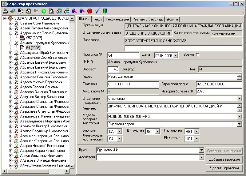Switch to the Рекомендации tab
This screenshot has width=246, height=176.
[x=117, y=19]
